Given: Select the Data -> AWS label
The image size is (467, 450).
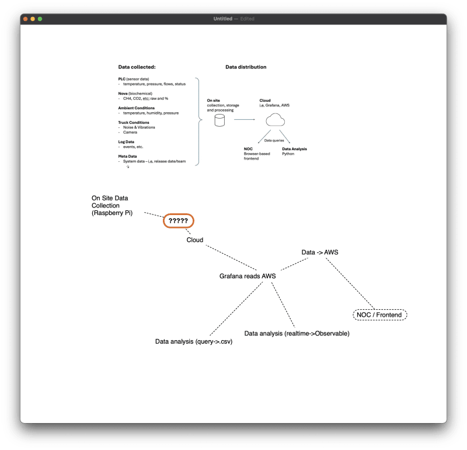Looking at the screenshot, I should click(x=319, y=252).
